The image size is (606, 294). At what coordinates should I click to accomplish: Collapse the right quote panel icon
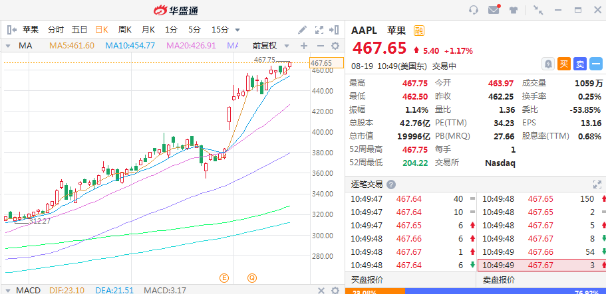pos(334,30)
